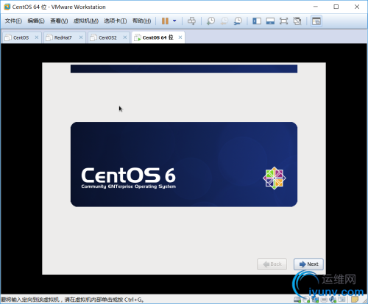368x304 pixels.
Task: Click the CentOS 6 splash banner
Action: point(184,164)
